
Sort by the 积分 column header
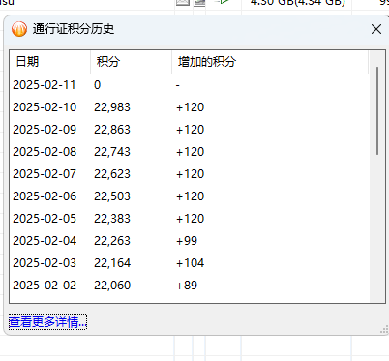coord(131,61)
